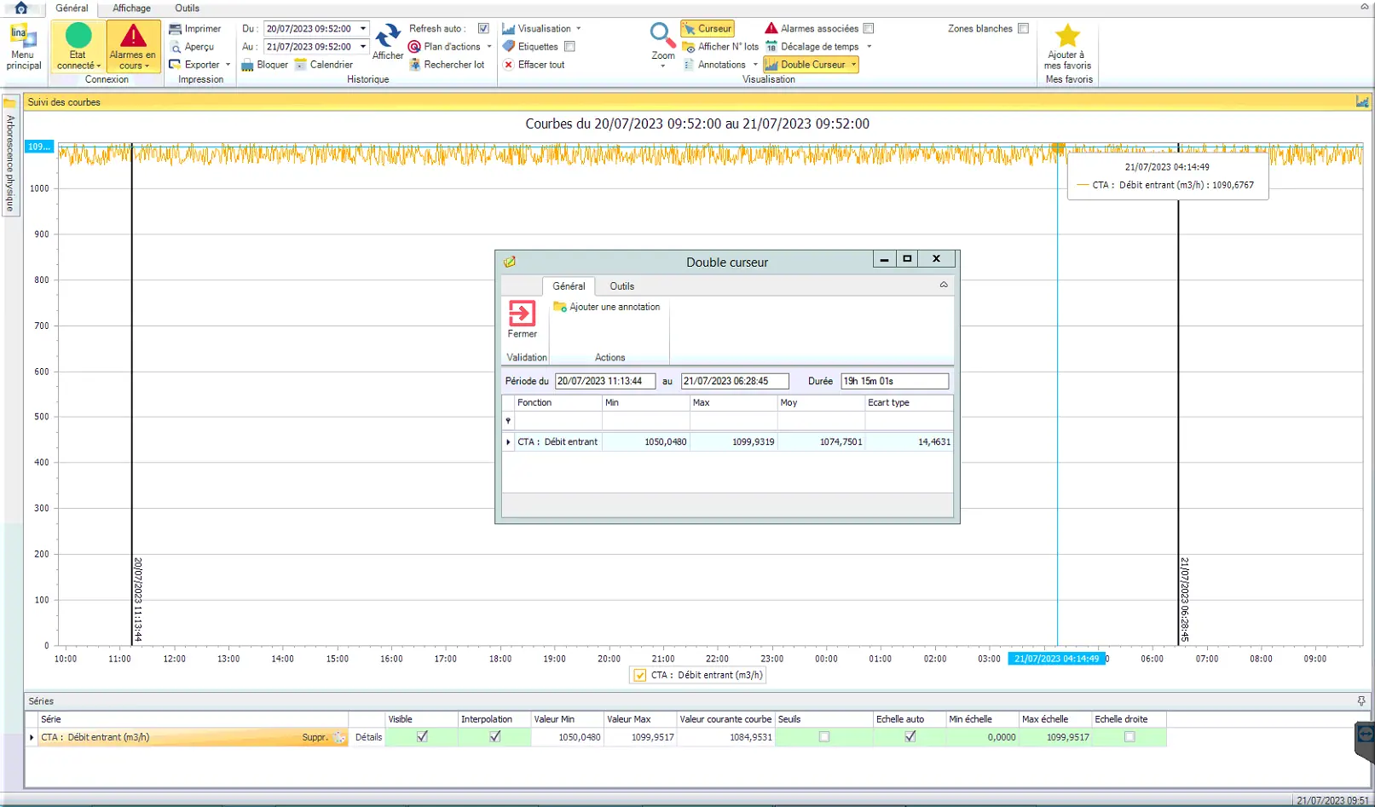Image resolution: width=1375 pixels, height=807 pixels.
Task: Click Afficher N° lots icon
Action: click(x=689, y=47)
